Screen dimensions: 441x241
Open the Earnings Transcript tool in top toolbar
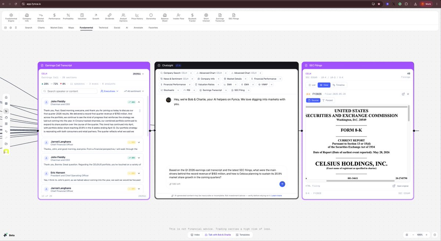[x=220, y=17]
